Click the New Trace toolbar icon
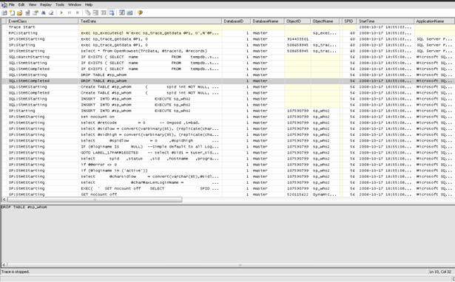This screenshot has height=282, width=455. 4,13
